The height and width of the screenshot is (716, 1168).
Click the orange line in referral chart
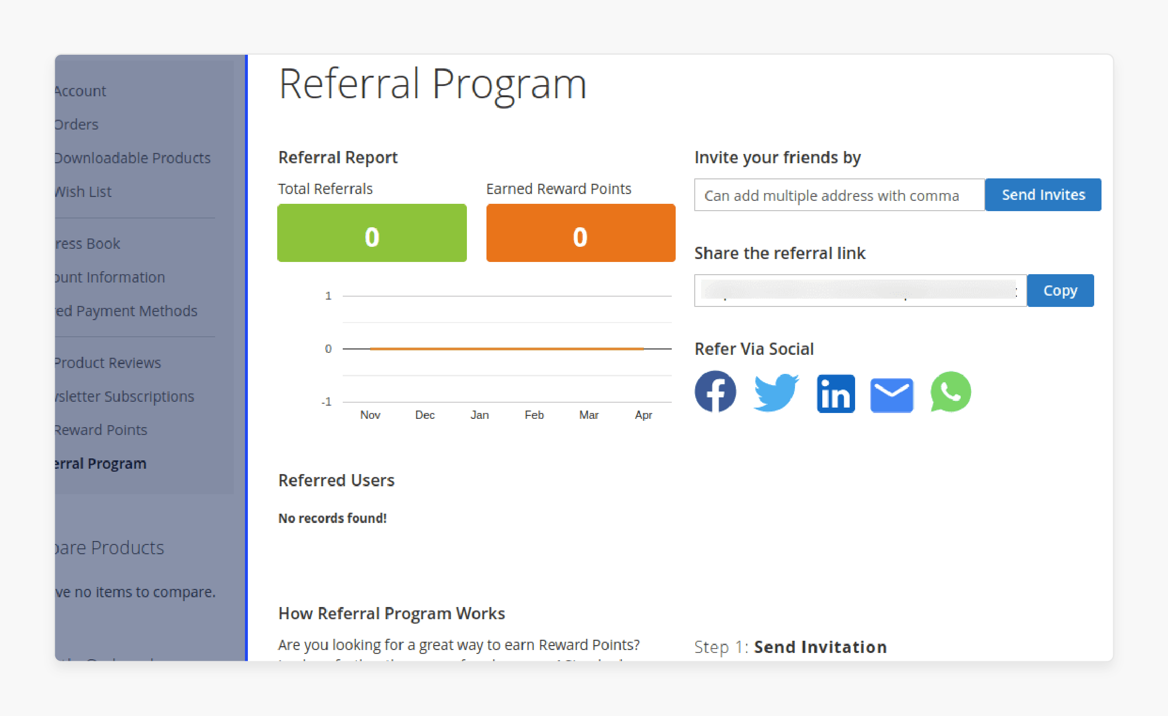(507, 348)
